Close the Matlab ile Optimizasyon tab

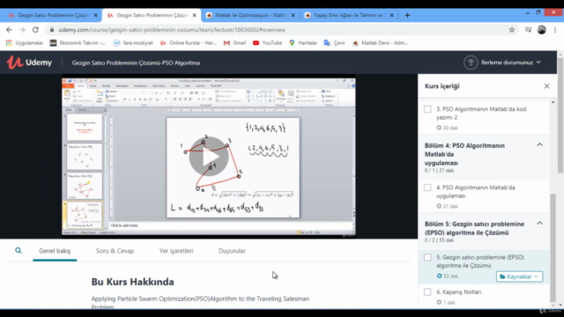click(x=293, y=15)
